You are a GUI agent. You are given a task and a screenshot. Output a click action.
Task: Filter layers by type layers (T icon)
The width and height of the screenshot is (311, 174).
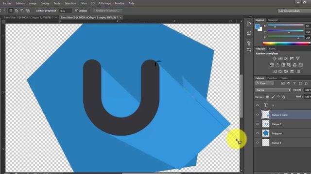tap(294, 84)
